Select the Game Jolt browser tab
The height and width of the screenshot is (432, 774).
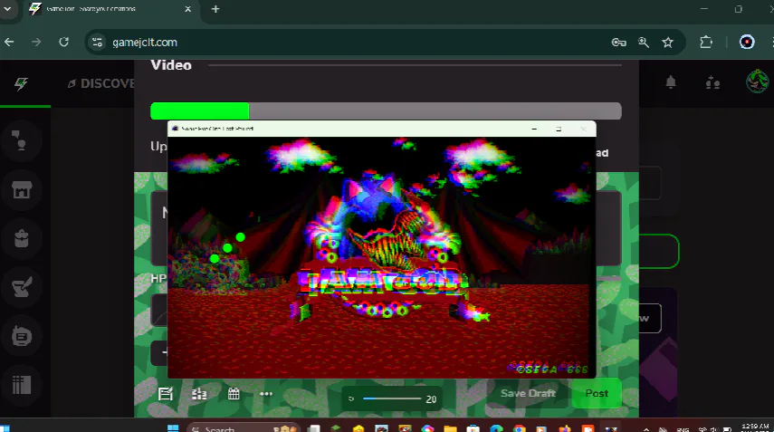click(110, 9)
